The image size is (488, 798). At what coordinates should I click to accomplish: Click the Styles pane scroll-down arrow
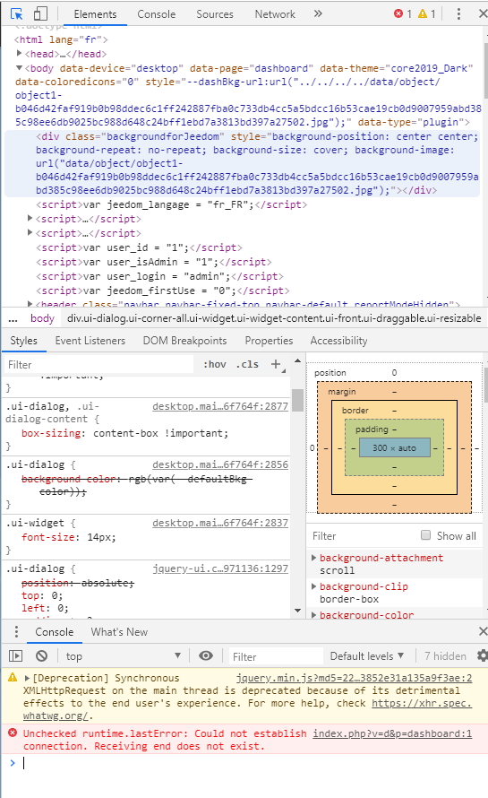[298, 611]
